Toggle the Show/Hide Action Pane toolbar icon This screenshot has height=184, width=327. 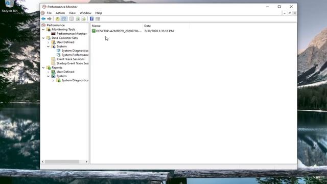(x=98, y=19)
